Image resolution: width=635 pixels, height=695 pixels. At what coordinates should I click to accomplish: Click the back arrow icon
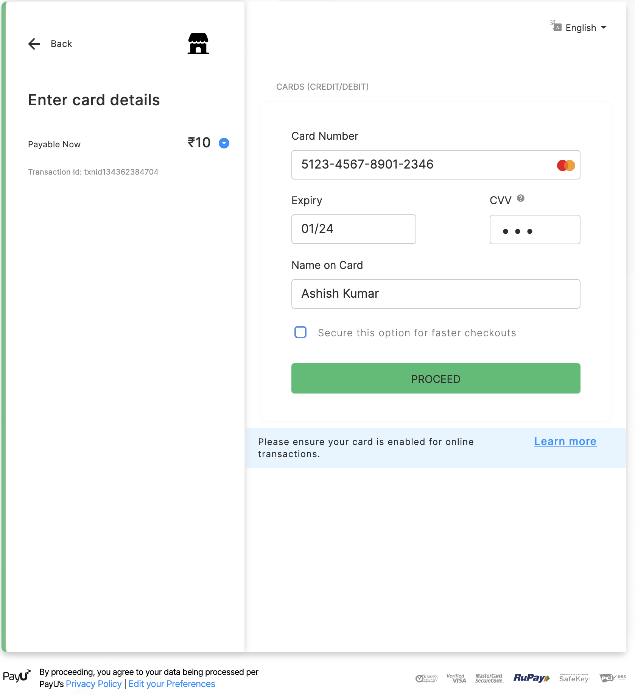pyautogui.click(x=34, y=44)
